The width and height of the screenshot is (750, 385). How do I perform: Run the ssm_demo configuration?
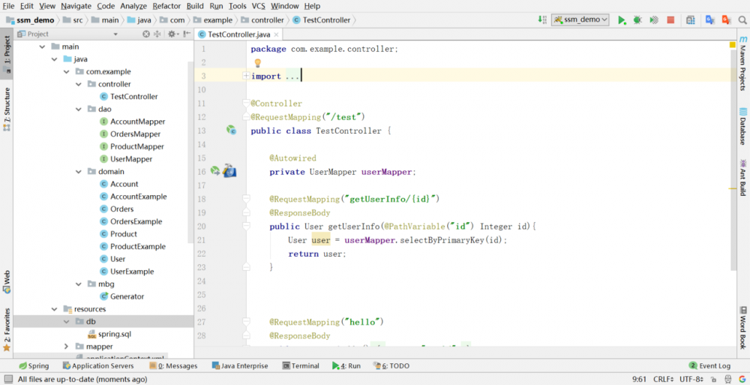coord(622,20)
